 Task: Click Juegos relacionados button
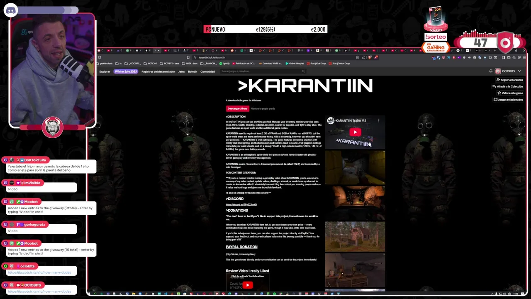[508, 100]
